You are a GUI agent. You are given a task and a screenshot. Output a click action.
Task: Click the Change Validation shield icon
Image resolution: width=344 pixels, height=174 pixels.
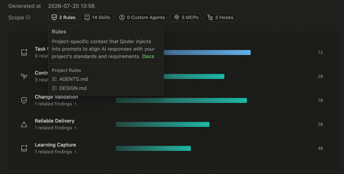[x=24, y=101]
